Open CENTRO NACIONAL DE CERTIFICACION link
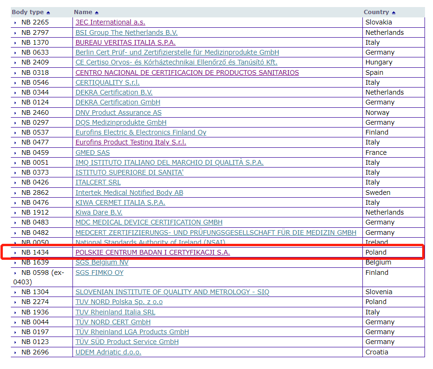The image size is (433, 369). tap(187, 72)
